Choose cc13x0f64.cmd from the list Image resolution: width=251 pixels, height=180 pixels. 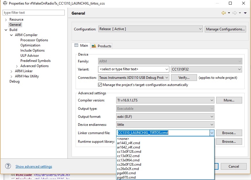(x=165, y=160)
